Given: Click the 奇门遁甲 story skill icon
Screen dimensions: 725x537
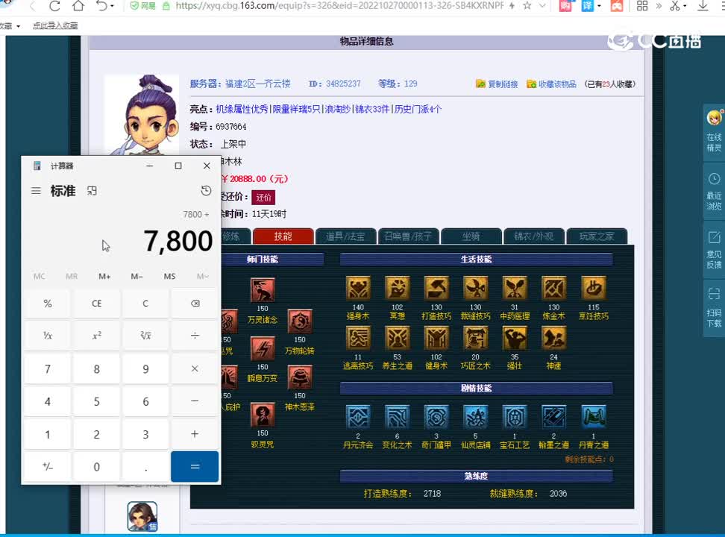Looking at the screenshot, I should click(x=436, y=418).
